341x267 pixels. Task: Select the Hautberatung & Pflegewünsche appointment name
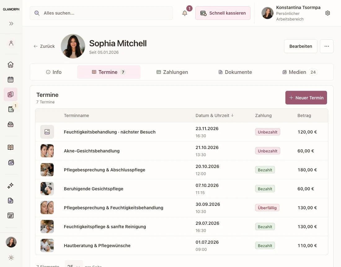click(97, 246)
